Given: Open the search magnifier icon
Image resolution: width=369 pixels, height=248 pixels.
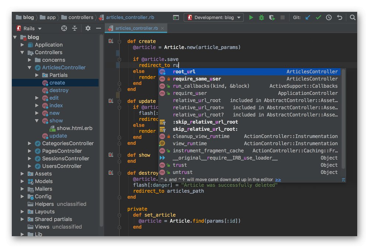Looking at the screenshot, I should point(353,17).
